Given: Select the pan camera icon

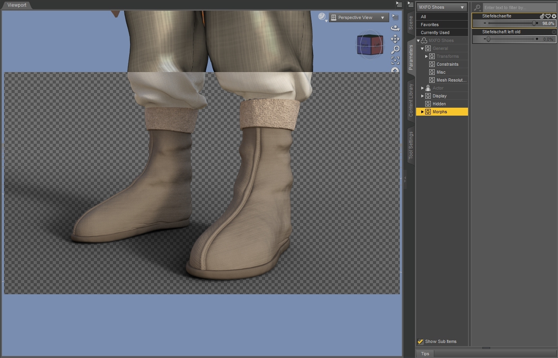Looking at the screenshot, I should (395, 39).
